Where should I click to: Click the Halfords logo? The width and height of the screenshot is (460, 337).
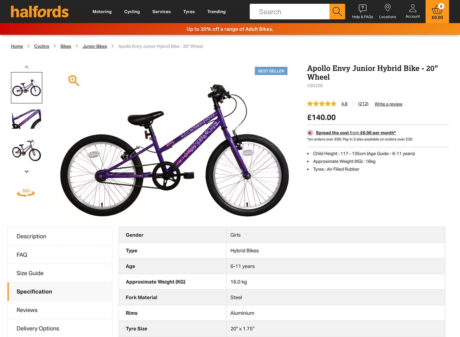pos(39,11)
